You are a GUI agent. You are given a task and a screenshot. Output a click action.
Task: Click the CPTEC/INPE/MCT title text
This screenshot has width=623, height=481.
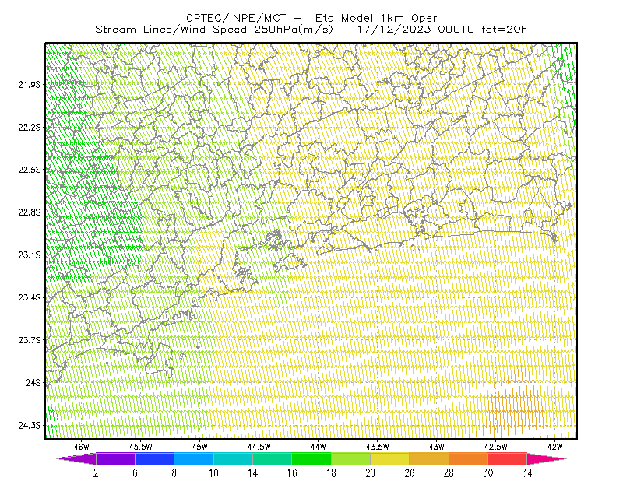click(x=236, y=18)
